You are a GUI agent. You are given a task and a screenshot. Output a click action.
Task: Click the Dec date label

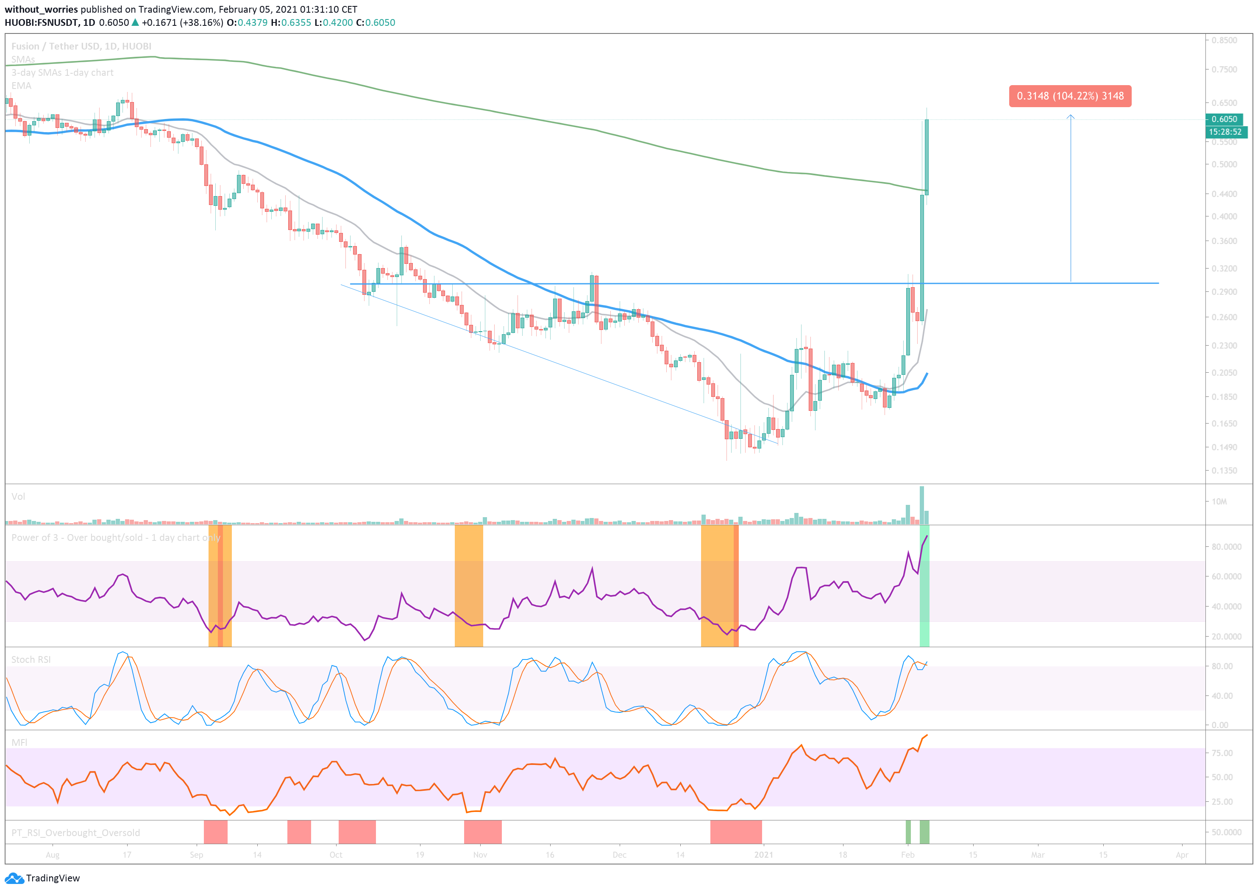[x=619, y=855]
